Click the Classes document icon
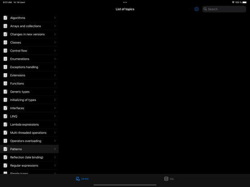Viewport: 250px width, 187px height. click(5, 42)
